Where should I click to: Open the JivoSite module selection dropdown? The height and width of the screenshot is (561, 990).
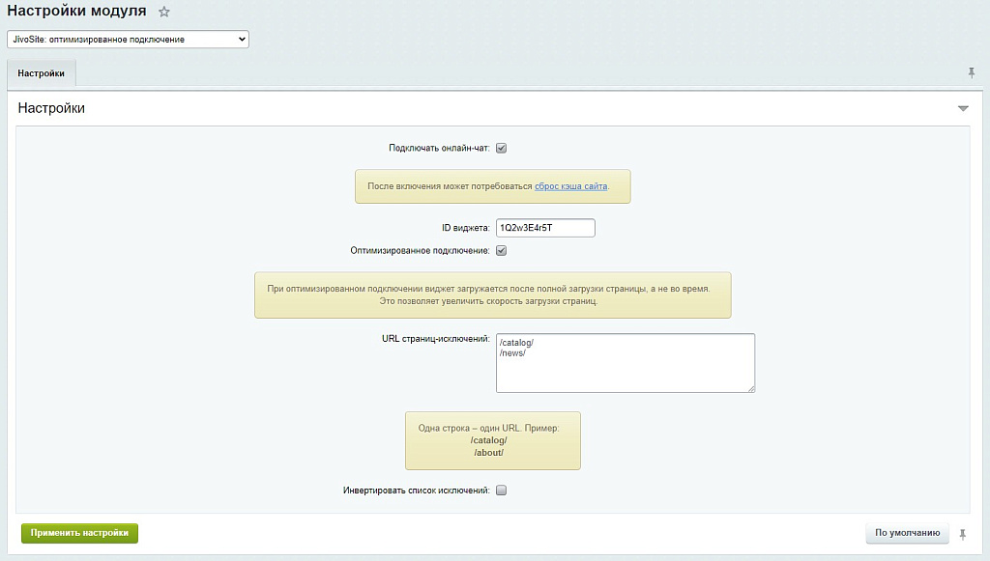128,40
